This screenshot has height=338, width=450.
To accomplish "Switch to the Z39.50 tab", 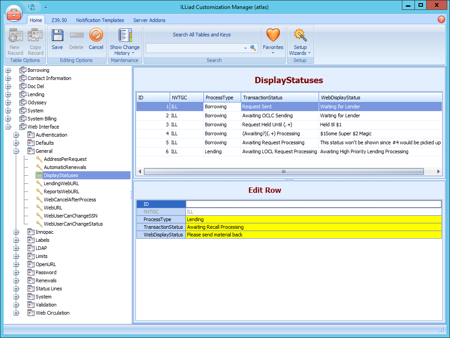I will (x=59, y=20).
